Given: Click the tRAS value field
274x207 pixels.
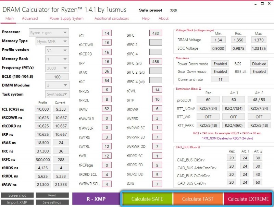Looking at the screenshot, I should click(107, 71).
